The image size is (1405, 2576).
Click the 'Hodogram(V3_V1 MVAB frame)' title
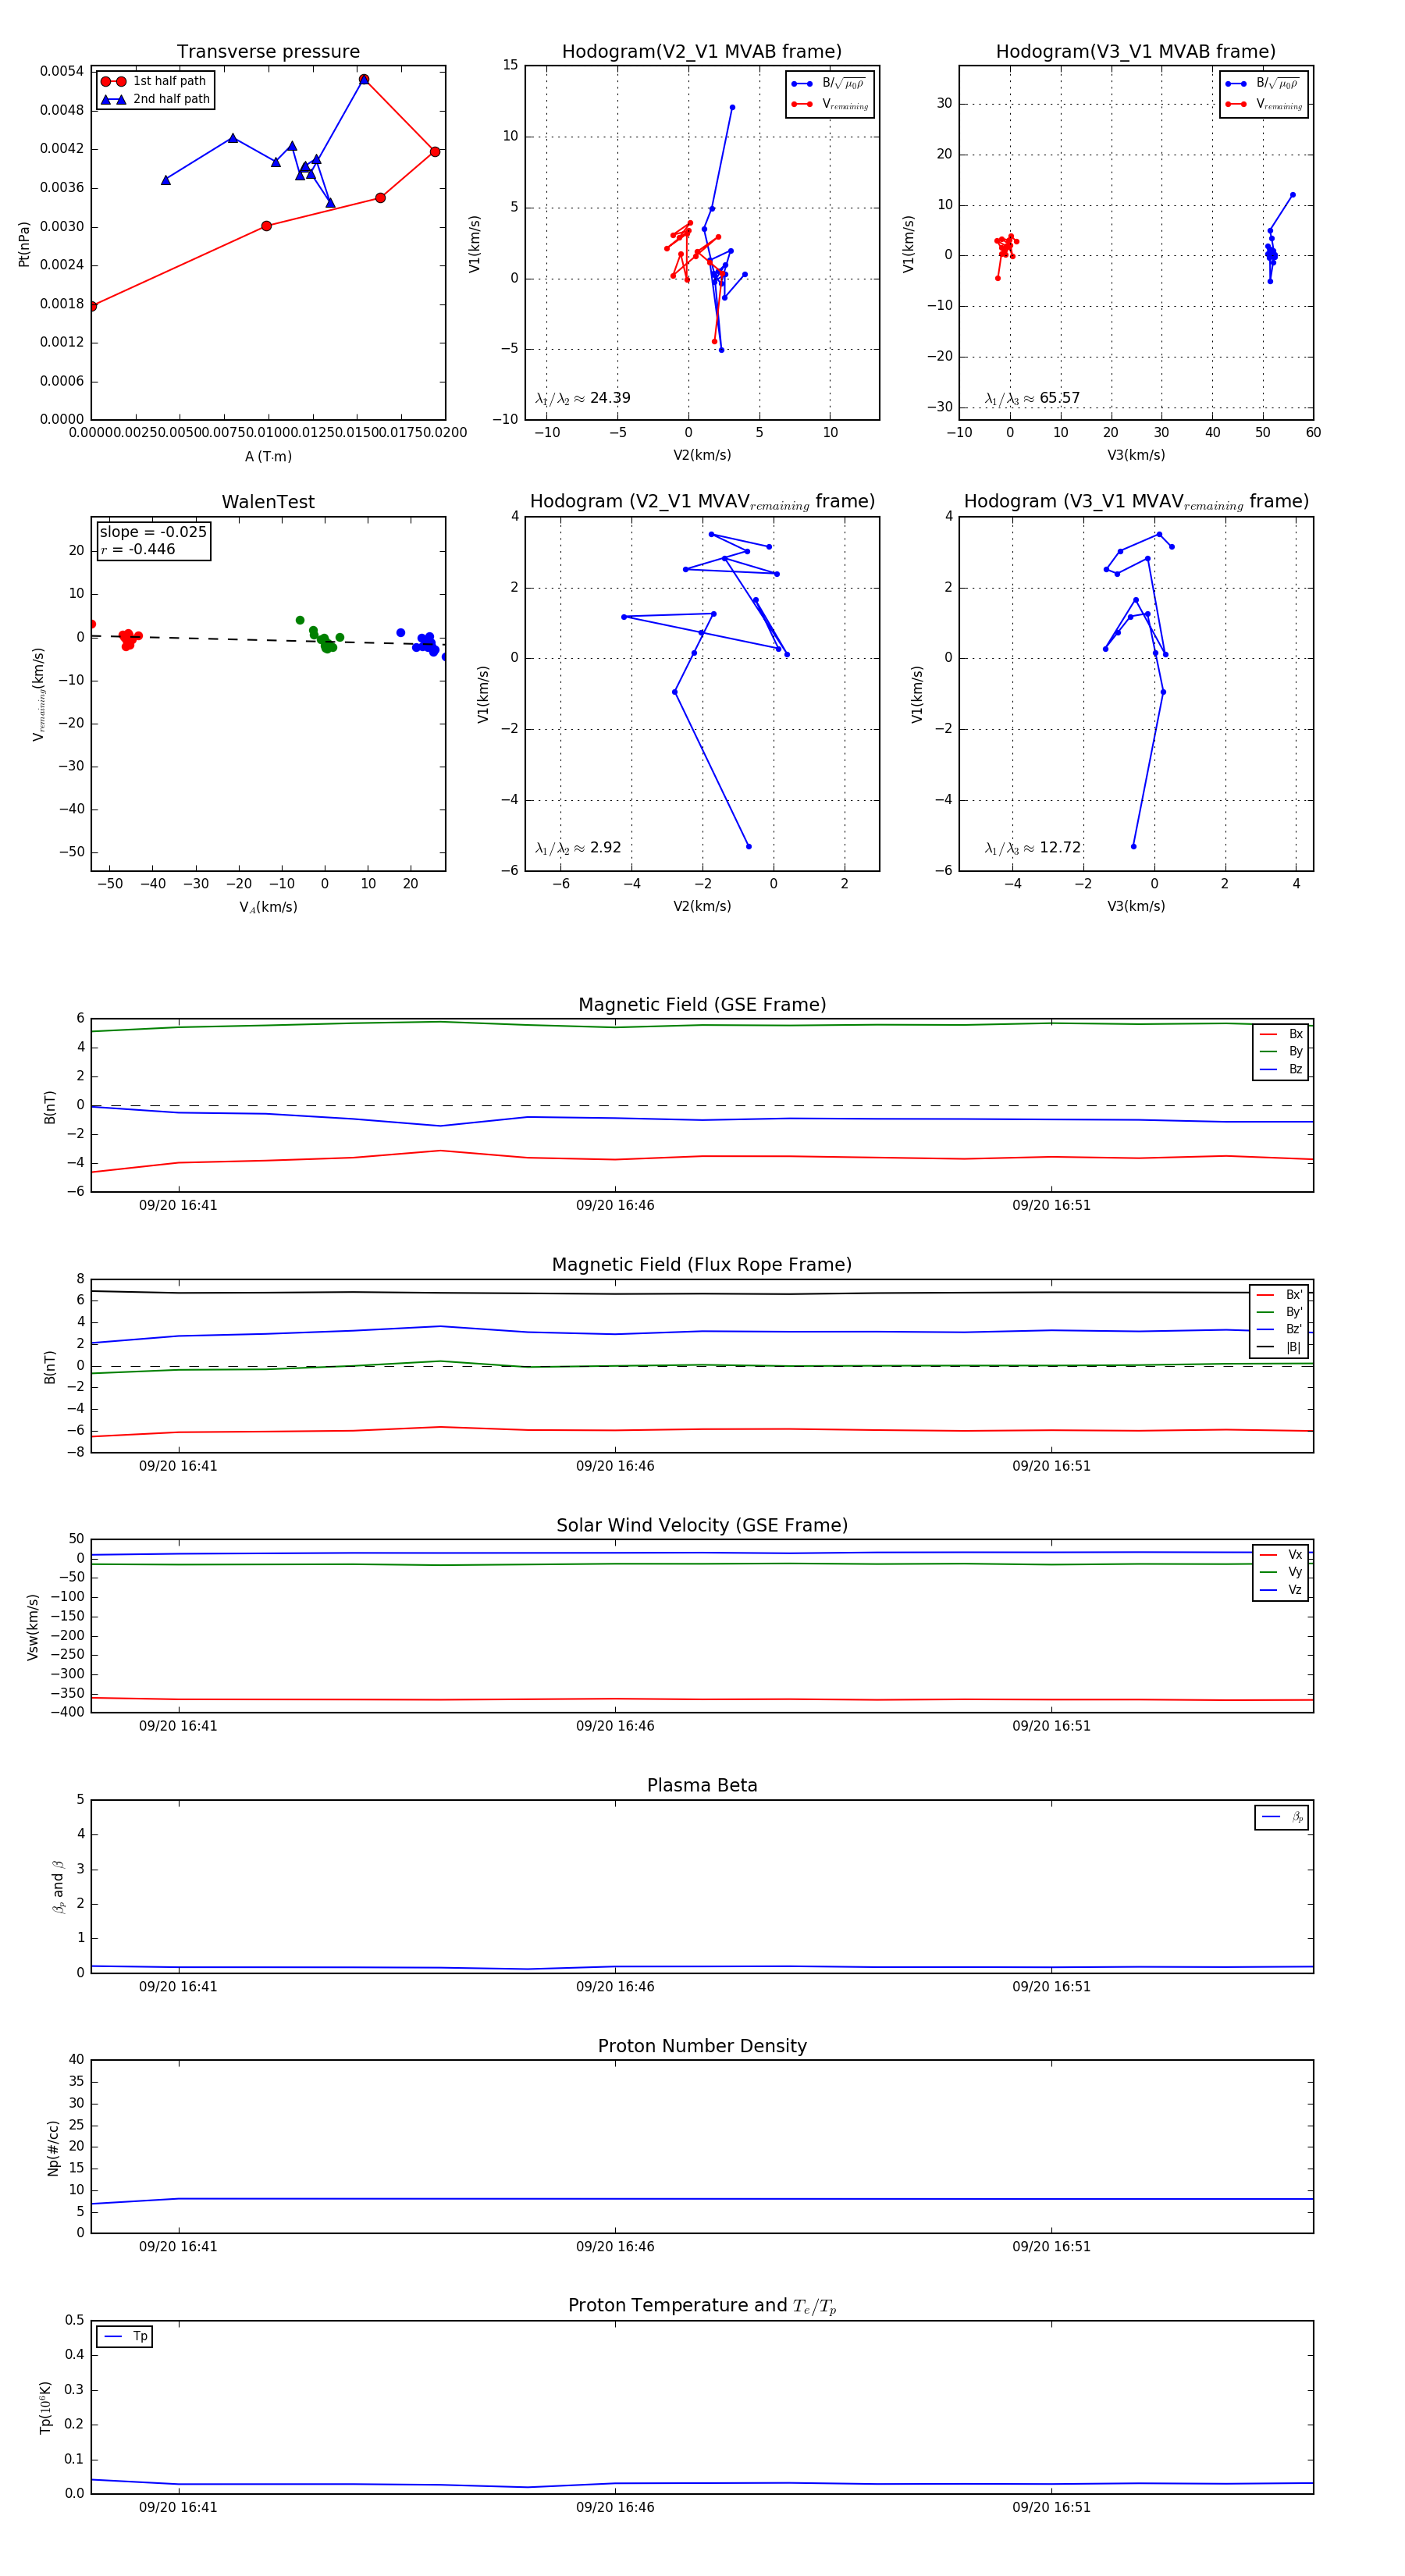[1136, 52]
